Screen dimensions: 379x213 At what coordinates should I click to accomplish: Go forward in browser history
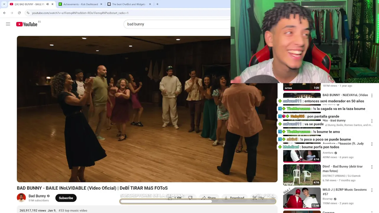coord(12,13)
